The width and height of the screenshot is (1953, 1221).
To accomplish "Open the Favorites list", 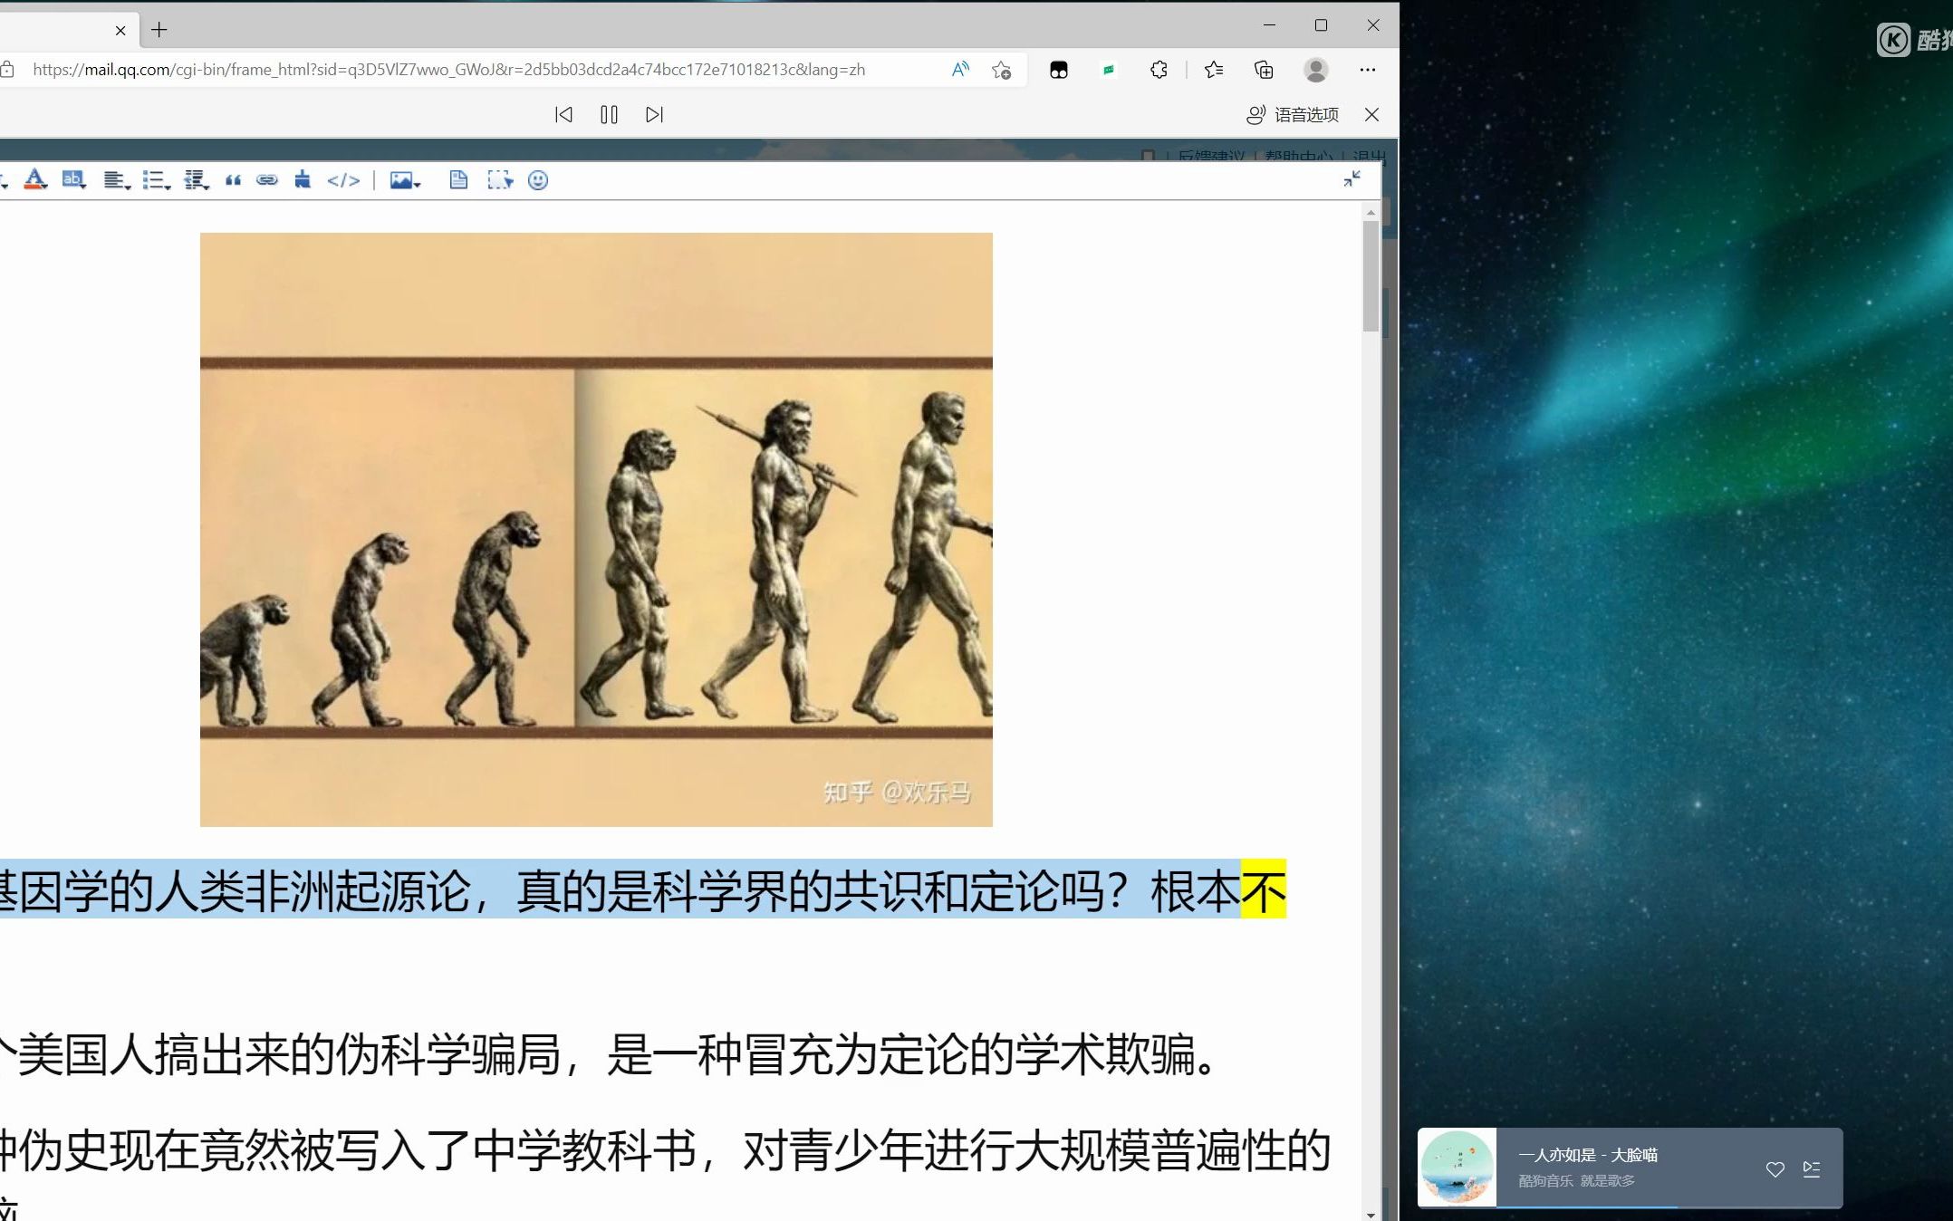I will (x=1214, y=70).
